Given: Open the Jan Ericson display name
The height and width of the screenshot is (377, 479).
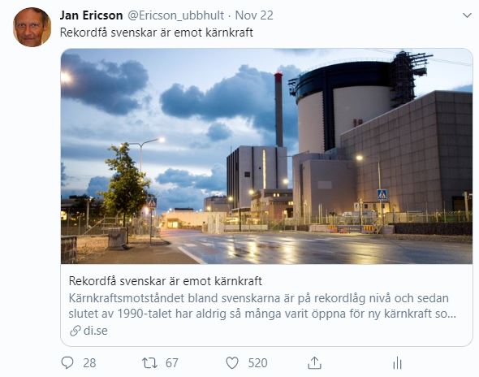Looking at the screenshot, I should (91, 15).
